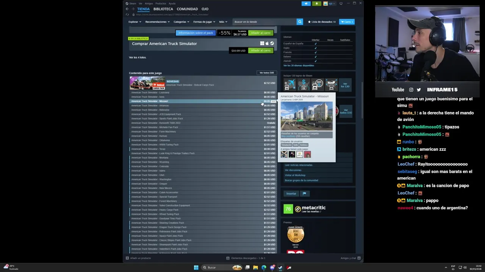Open Microsoft Edge from the taskbar
The height and width of the screenshot is (272, 485).
click(x=264, y=267)
